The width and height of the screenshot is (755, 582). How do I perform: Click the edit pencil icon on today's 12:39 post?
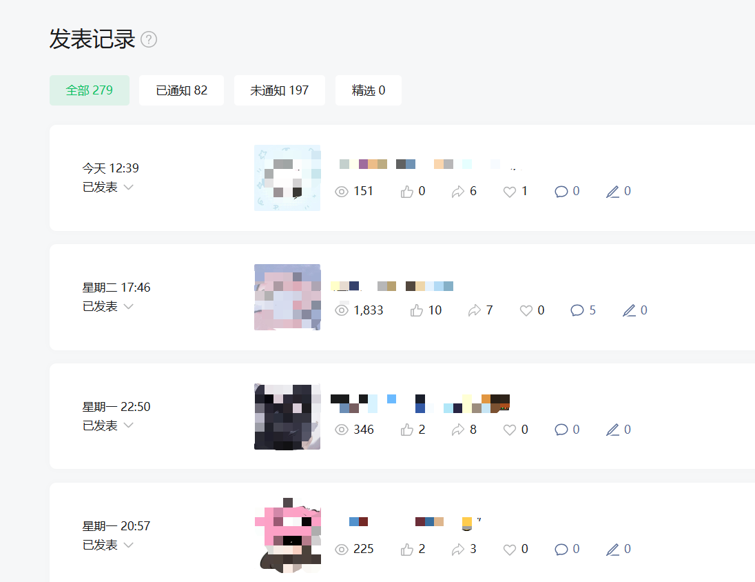pos(612,192)
